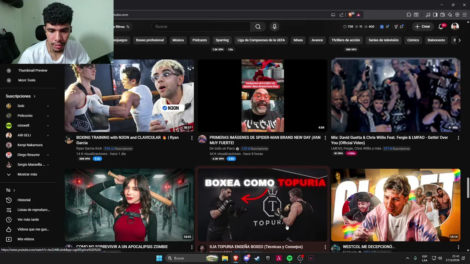The width and height of the screenshot is (470, 264).
Task: Select the Mixes filter chip
Action: (x=298, y=40)
